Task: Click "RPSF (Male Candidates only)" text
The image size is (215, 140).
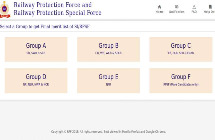Action: [181, 84]
